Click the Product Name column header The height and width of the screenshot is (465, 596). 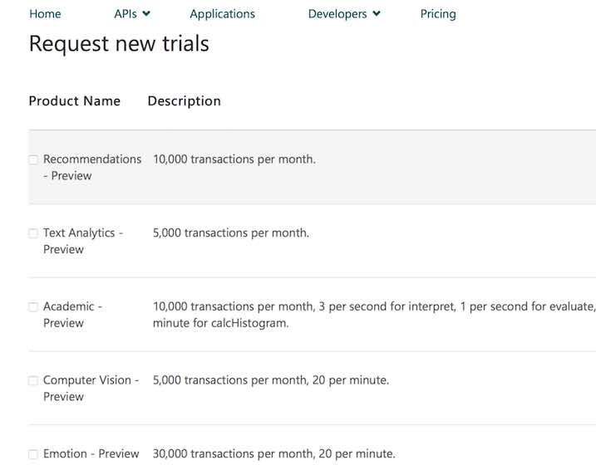pos(74,101)
